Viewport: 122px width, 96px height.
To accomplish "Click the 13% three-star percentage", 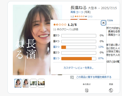I will click(101, 47).
